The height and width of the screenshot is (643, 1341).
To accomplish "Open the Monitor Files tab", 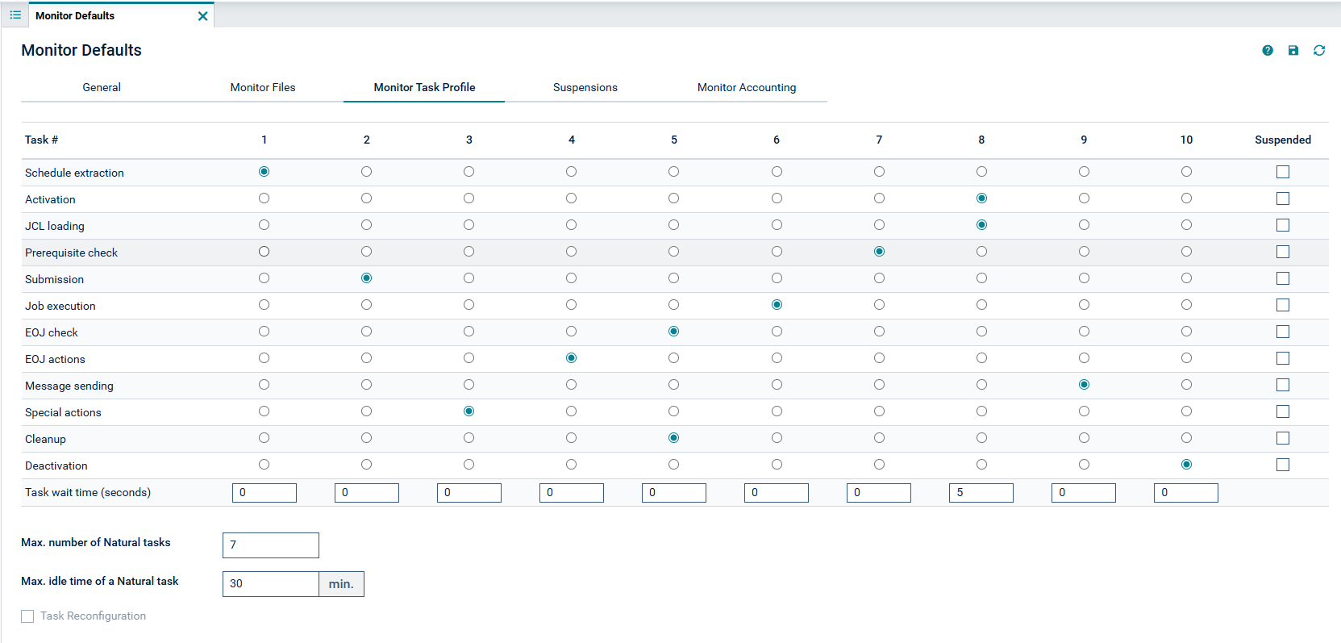I will (x=263, y=87).
